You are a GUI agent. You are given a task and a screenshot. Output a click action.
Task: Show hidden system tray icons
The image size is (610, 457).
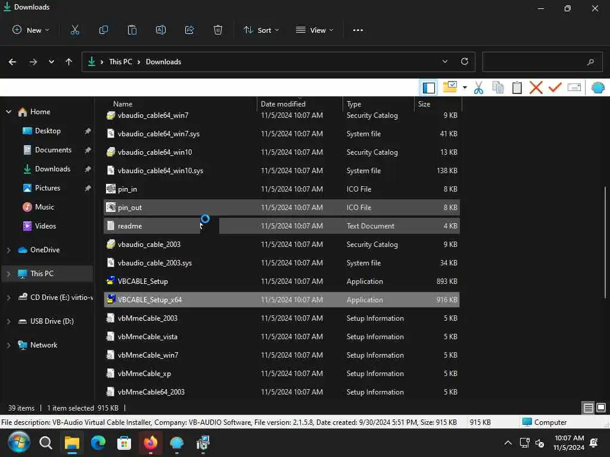[x=508, y=443]
